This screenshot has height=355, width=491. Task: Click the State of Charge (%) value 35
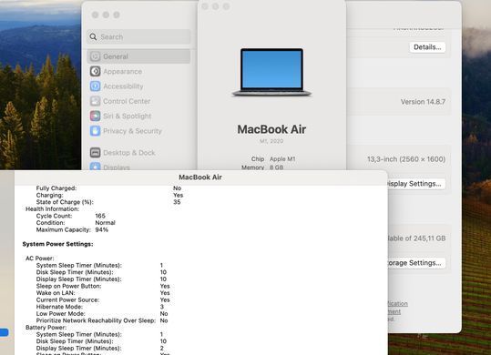(177, 202)
